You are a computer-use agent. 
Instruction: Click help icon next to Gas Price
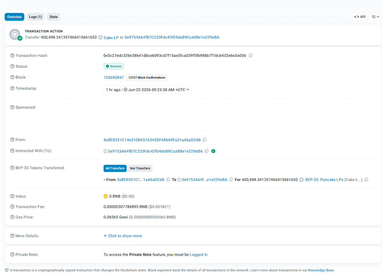[12, 217]
